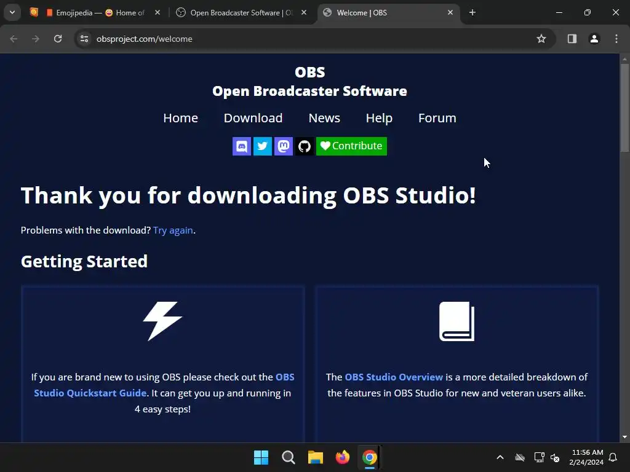
Task: Open Help in site navigation
Action: point(379,118)
